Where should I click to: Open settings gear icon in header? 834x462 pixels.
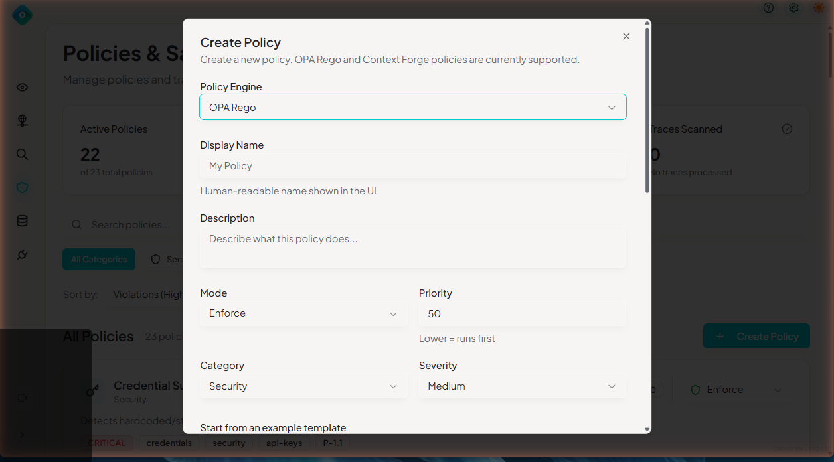click(x=793, y=8)
